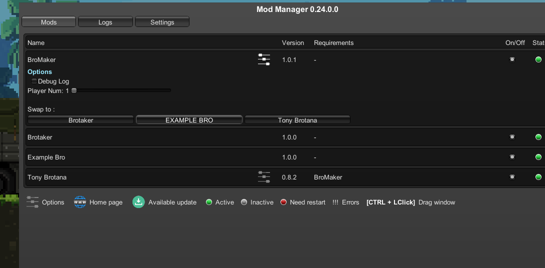This screenshot has height=268, width=545.
Task: Select the Tony Brotana mod row name
Action: (x=47, y=177)
